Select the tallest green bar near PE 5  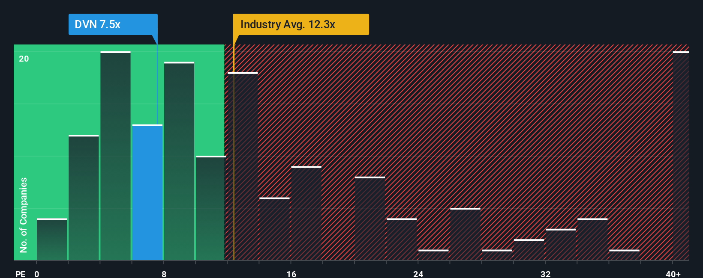(x=115, y=156)
